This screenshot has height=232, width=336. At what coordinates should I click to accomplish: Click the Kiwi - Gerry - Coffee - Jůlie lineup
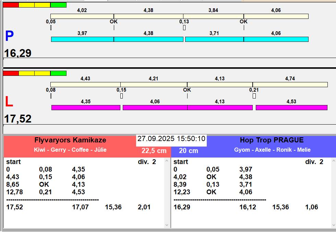coord(70,150)
